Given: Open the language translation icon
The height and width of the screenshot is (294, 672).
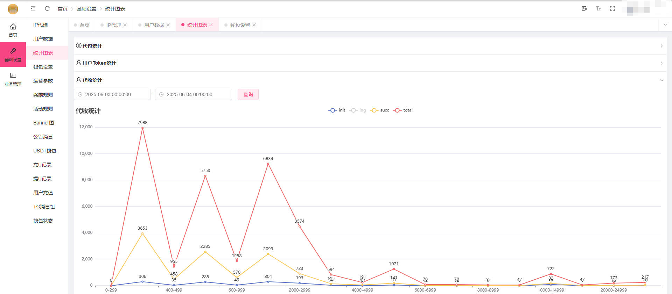Looking at the screenshot, I should (584, 8).
